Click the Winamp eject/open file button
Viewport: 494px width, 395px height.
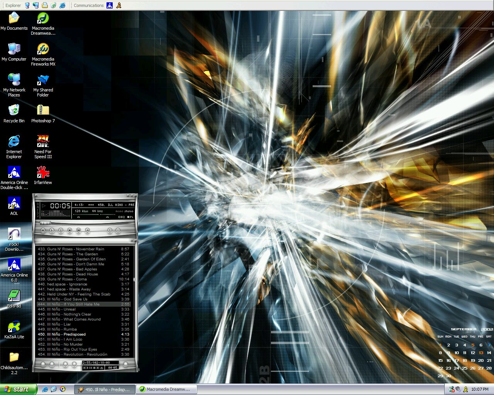click(x=87, y=230)
